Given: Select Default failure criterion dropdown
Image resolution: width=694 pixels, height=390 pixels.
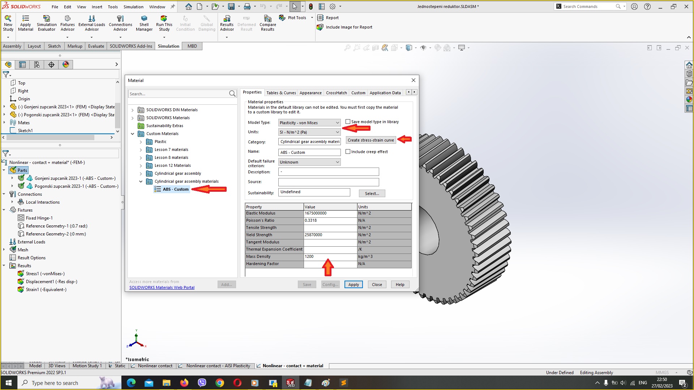Looking at the screenshot, I should 308,161.
